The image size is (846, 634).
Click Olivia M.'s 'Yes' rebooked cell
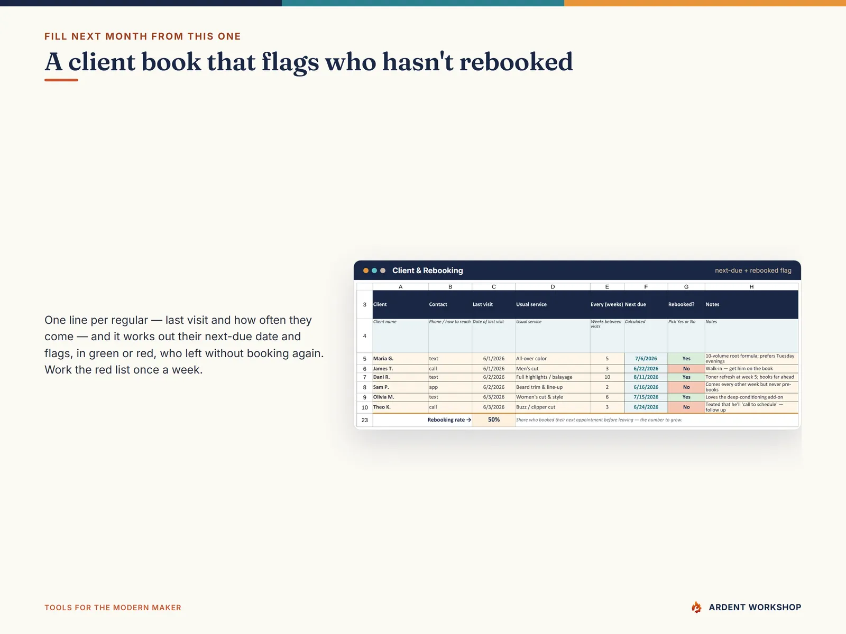coord(686,397)
